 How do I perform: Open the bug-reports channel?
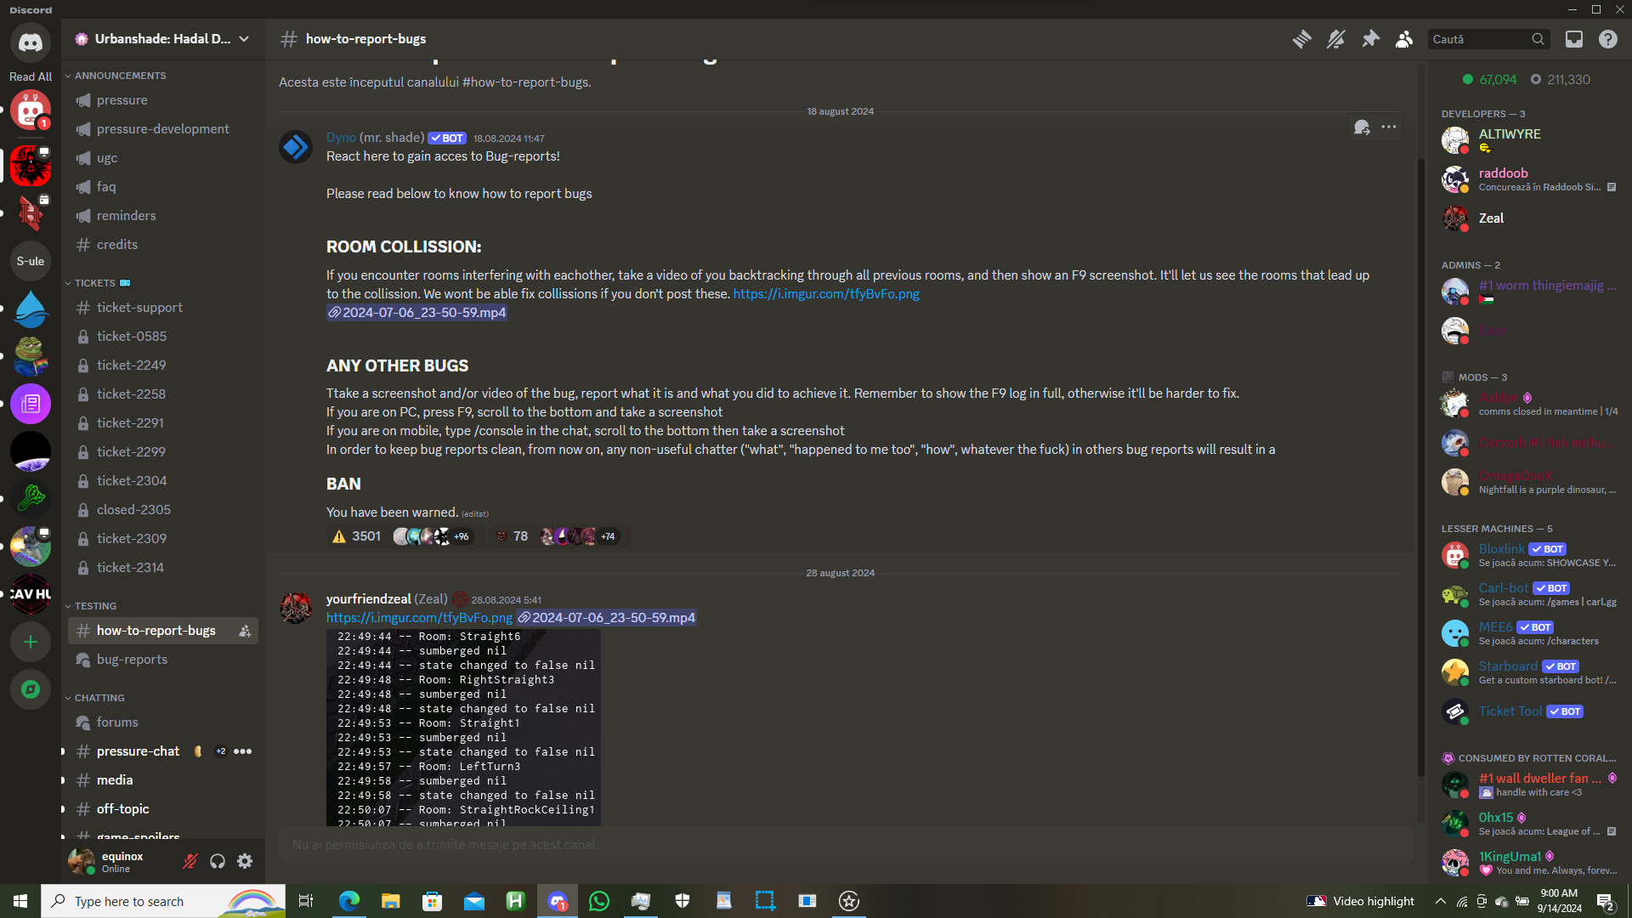[132, 660]
